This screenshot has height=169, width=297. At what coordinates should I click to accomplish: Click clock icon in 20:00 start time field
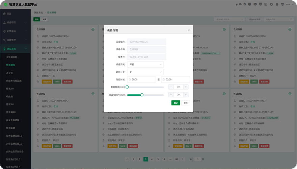[x=130, y=79]
